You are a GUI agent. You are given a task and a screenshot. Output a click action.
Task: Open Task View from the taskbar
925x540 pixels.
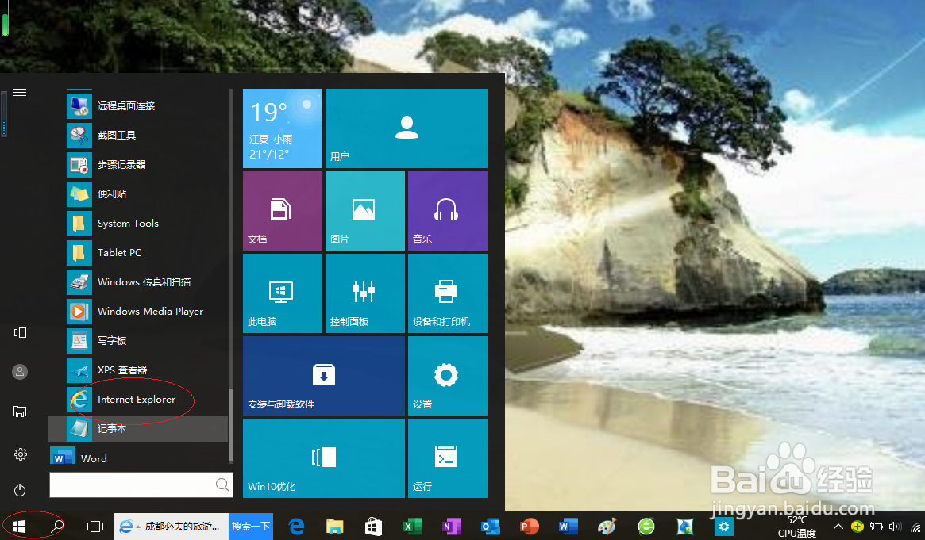click(95, 527)
